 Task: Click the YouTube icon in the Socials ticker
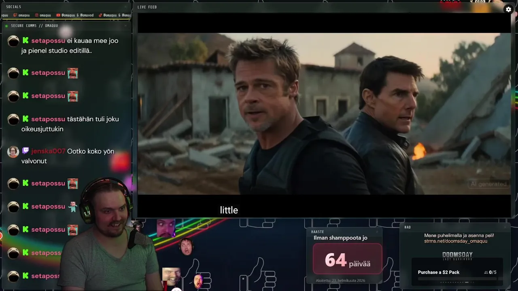click(x=58, y=15)
